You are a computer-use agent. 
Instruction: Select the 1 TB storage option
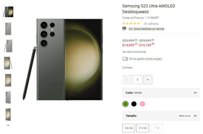pos(156,128)
